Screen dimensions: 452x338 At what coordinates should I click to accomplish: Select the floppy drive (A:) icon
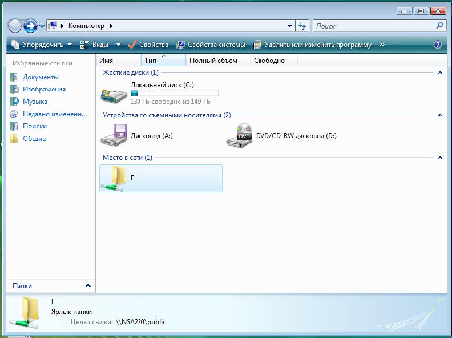click(113, 136)
